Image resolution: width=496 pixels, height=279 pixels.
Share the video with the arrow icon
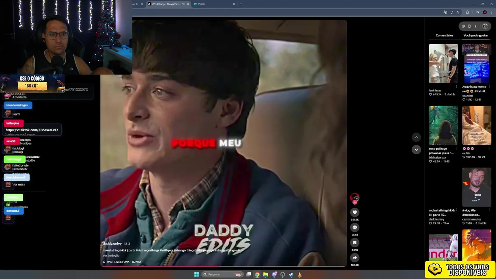355,258
